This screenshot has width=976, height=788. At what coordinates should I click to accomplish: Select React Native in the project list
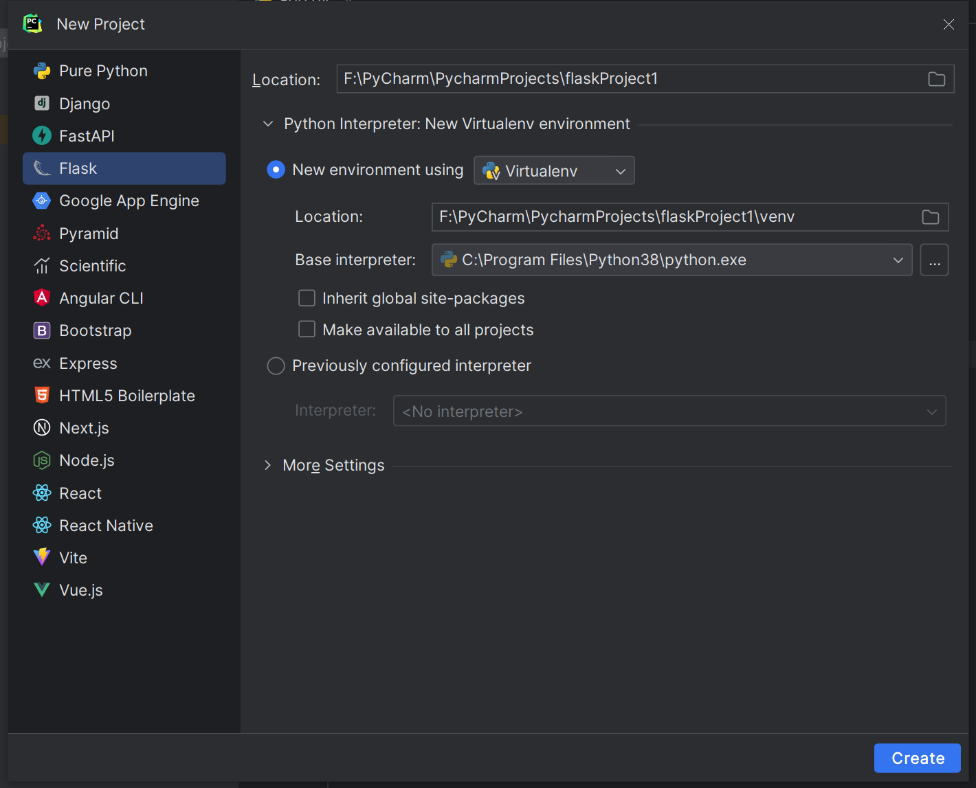pyautogui.click(x=124, y=525)
